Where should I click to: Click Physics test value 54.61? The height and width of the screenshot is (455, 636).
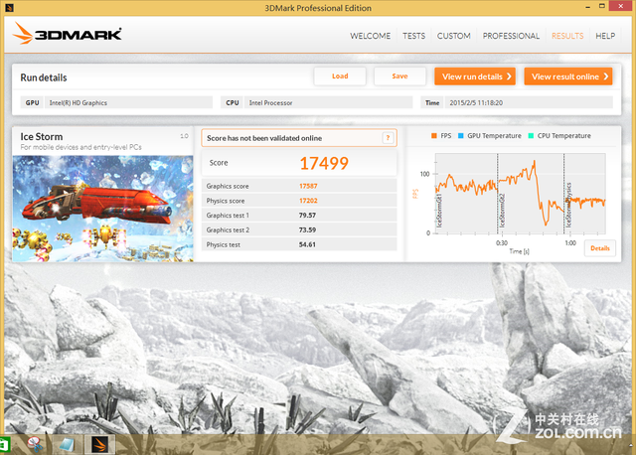[x=307, y=244]
